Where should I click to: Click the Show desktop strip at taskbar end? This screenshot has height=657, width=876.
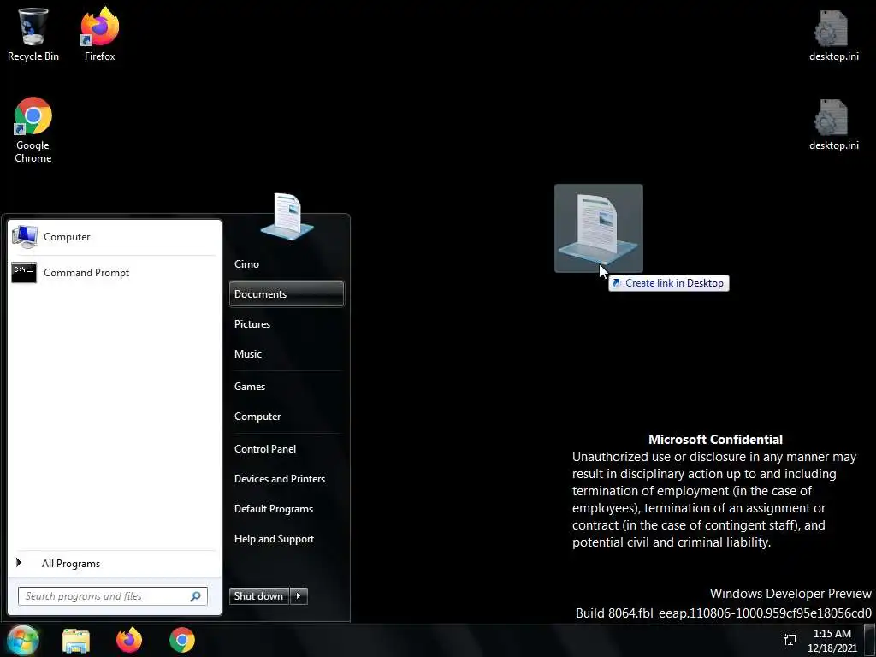pos(870,640)
